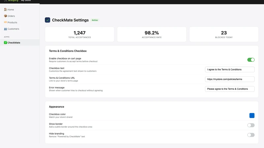Open the Checkbox color swatch
The height and width of the screenshot is (148, 264).
point(252,115)
